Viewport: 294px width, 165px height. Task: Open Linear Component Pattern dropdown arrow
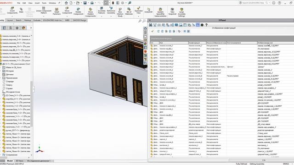[44, 16]
